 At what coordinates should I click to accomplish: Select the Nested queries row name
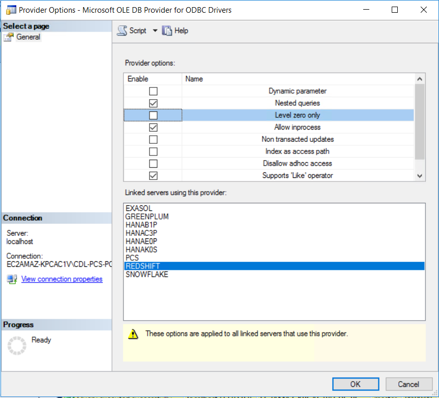[x=298, y=103]
